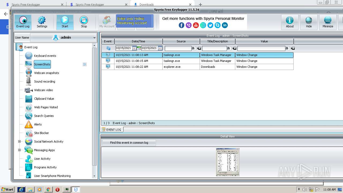Select Sound recording in tree
Screen dimensions: 343x193
tap(44, 81)
